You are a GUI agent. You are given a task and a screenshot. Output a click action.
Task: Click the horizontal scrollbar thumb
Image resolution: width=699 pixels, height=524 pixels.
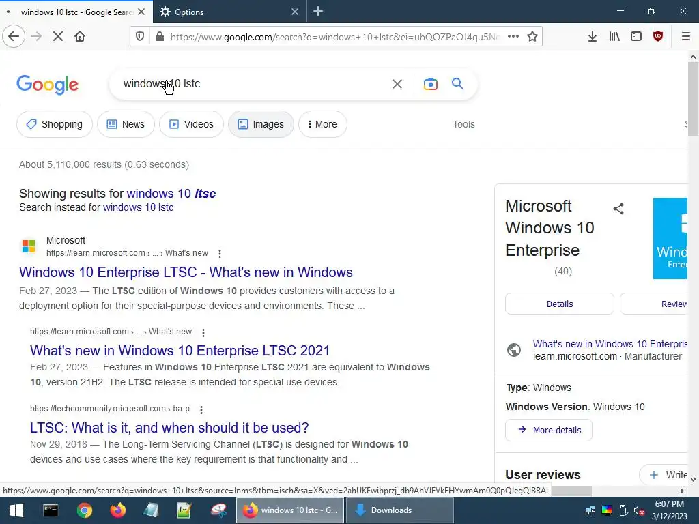coord(571,491)
